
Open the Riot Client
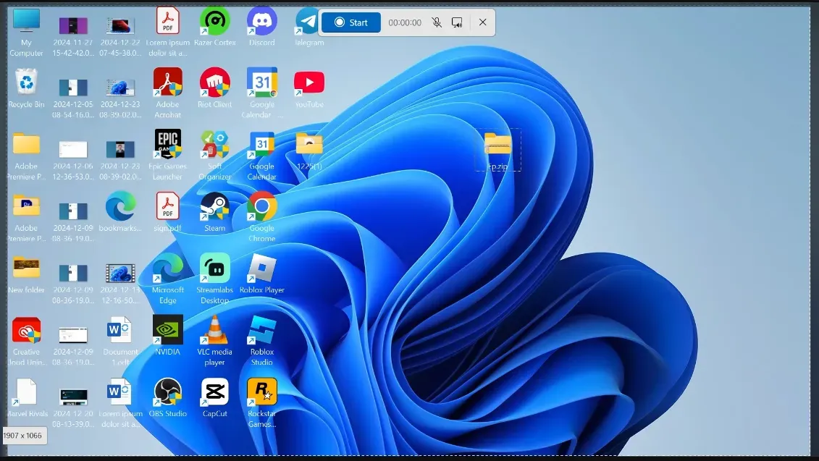tap(214, 83)
